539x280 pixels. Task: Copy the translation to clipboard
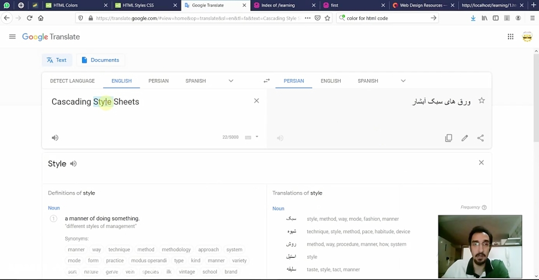(x=449, y=138)
